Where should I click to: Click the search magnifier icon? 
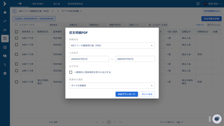click(x=16, y=25)
